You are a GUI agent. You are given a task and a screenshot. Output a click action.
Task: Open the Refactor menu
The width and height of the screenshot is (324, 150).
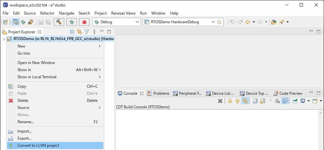tap(47, 13)
